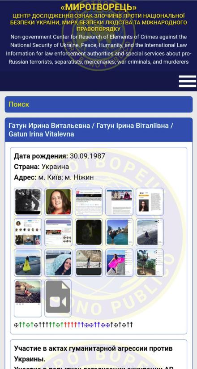The height and width of the screenshot is (369, 197).
Task: Open the dark black thumbnail
Action: click(x=89, y=232)
